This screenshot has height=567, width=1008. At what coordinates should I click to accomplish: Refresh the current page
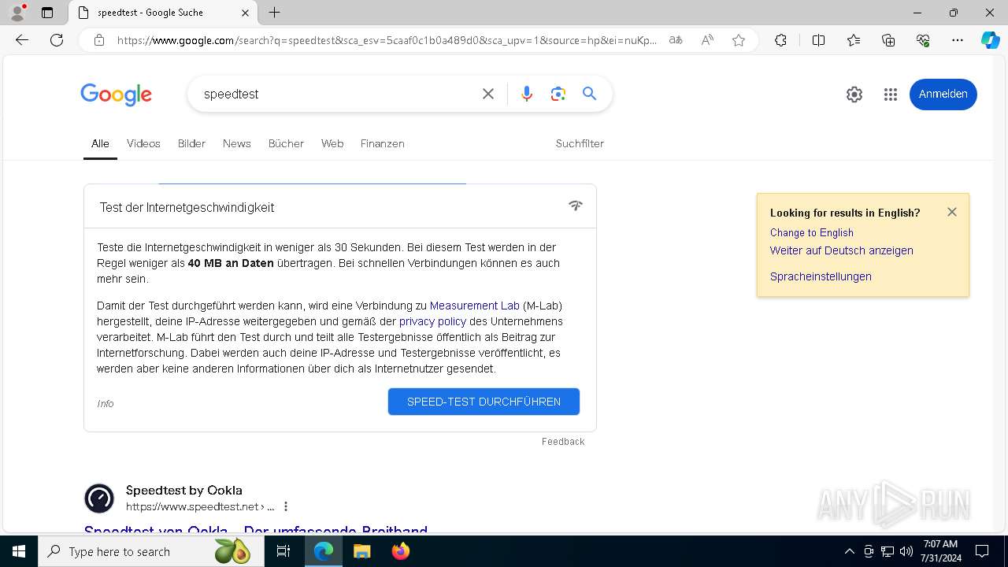click(x=57, y=40)
